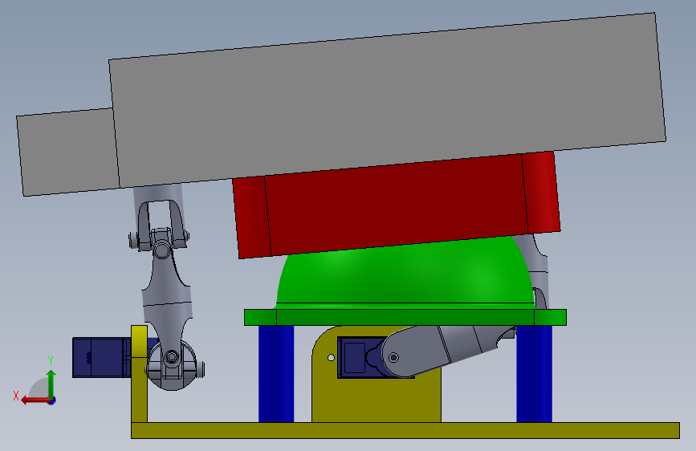The height and width of the screenshot is (451, 696).
Task: Click the X label of the coordinate triad
Action: [x=16, y=396]
